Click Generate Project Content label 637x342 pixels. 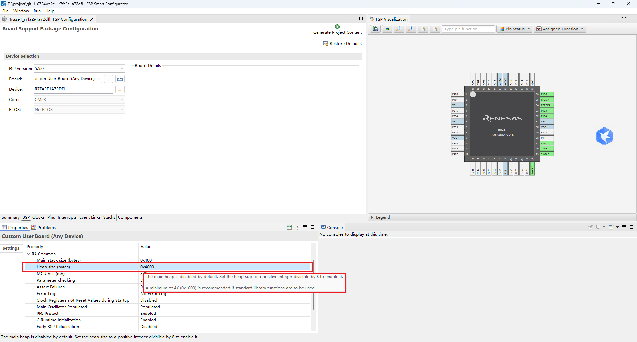337,32
